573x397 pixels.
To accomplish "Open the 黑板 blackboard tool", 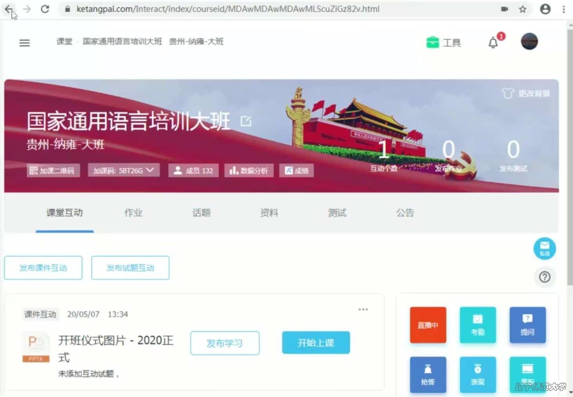I will (x=528, y=374).
